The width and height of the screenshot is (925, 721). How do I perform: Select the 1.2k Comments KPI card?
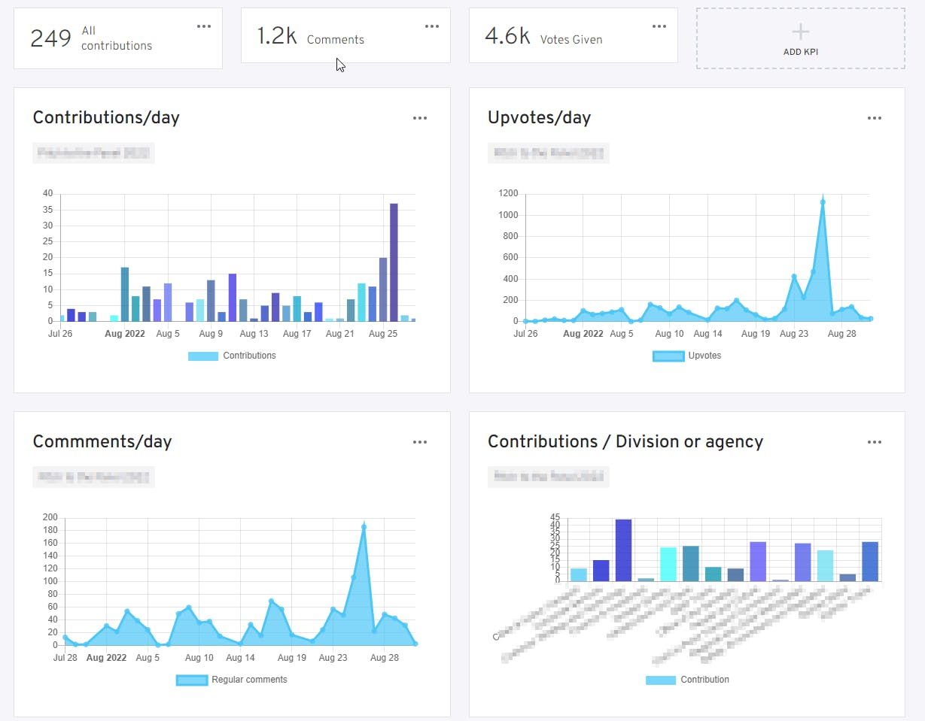coord(345,35)
